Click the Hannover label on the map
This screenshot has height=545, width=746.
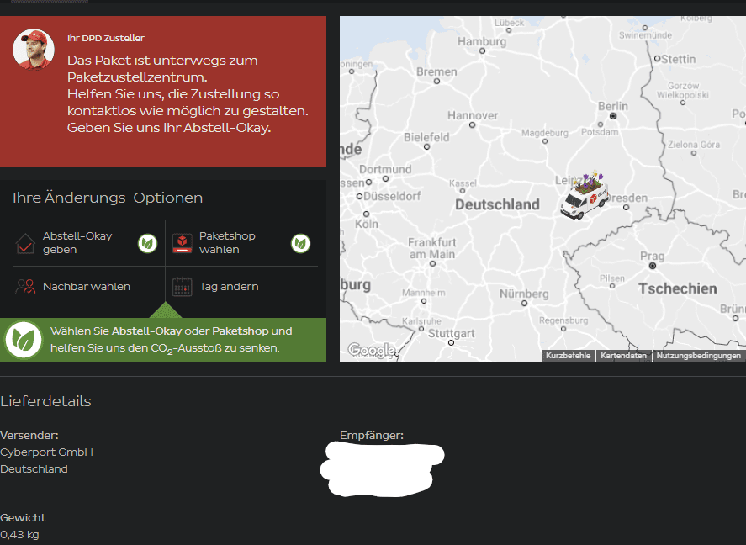tap(473, 115)
